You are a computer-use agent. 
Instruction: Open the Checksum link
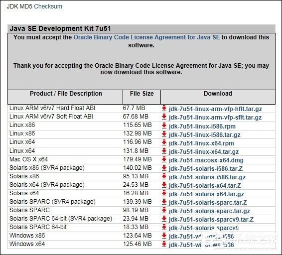(48, 6)
